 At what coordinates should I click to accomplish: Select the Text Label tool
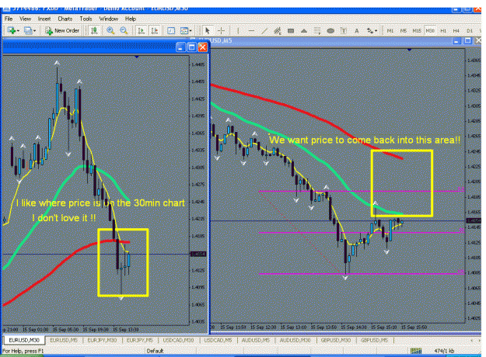[x=344, y=30]
